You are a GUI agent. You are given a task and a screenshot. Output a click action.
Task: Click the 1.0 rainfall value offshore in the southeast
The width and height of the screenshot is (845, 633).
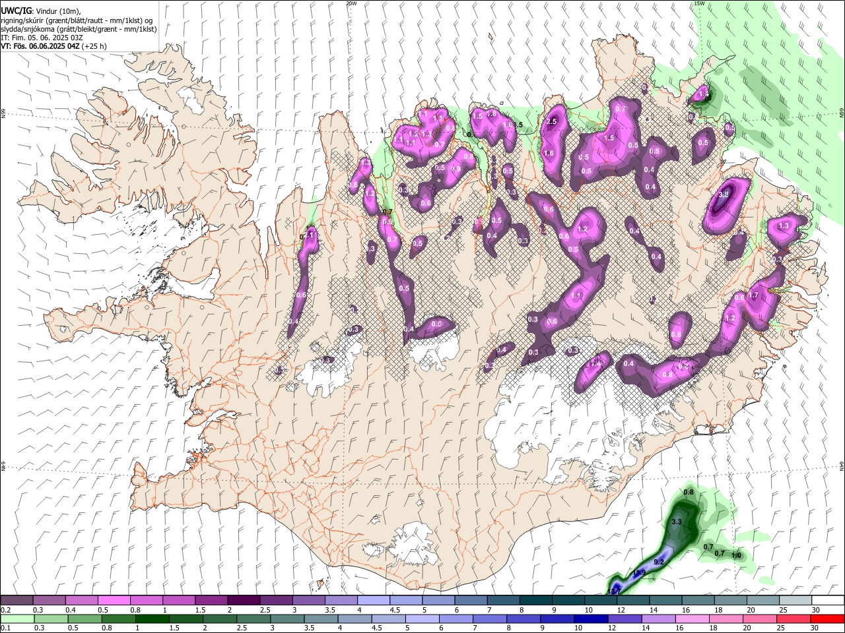click(x=736, y=555)
